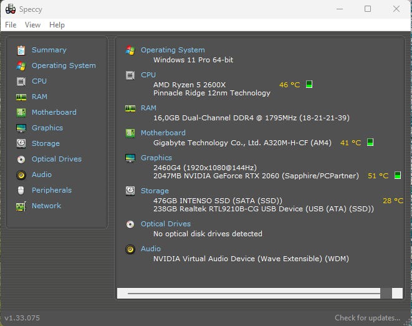Click the Audio speaker icon in sidebar

click(21, 175)
